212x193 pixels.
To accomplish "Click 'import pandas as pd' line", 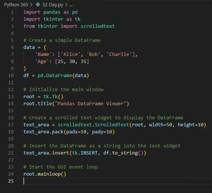I will click(50, 12).
